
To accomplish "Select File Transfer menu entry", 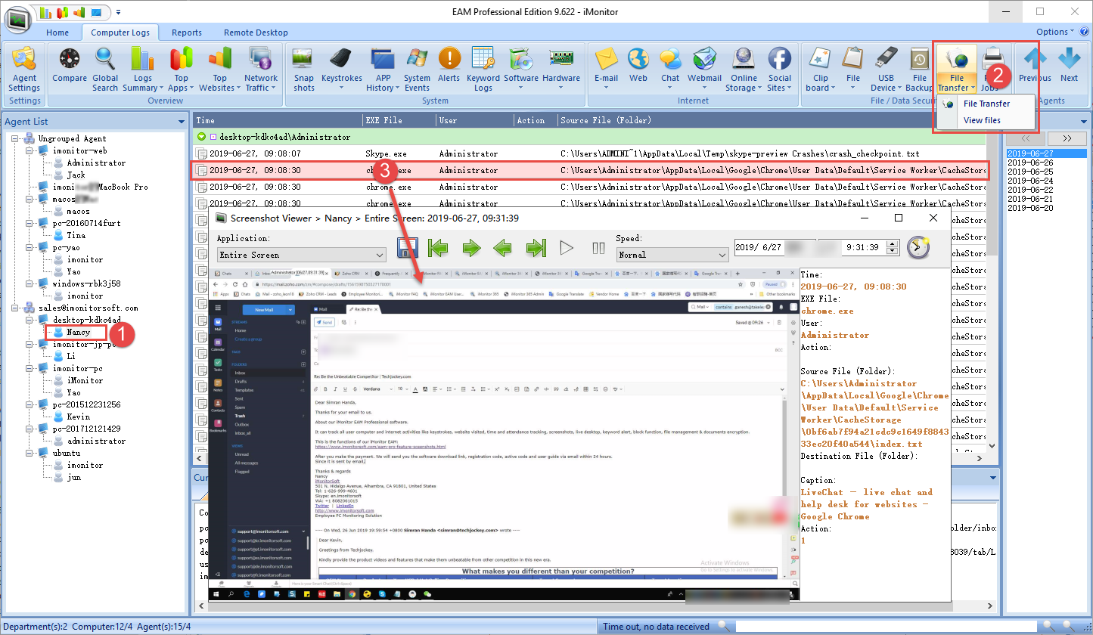I will (x=986, y=104).
